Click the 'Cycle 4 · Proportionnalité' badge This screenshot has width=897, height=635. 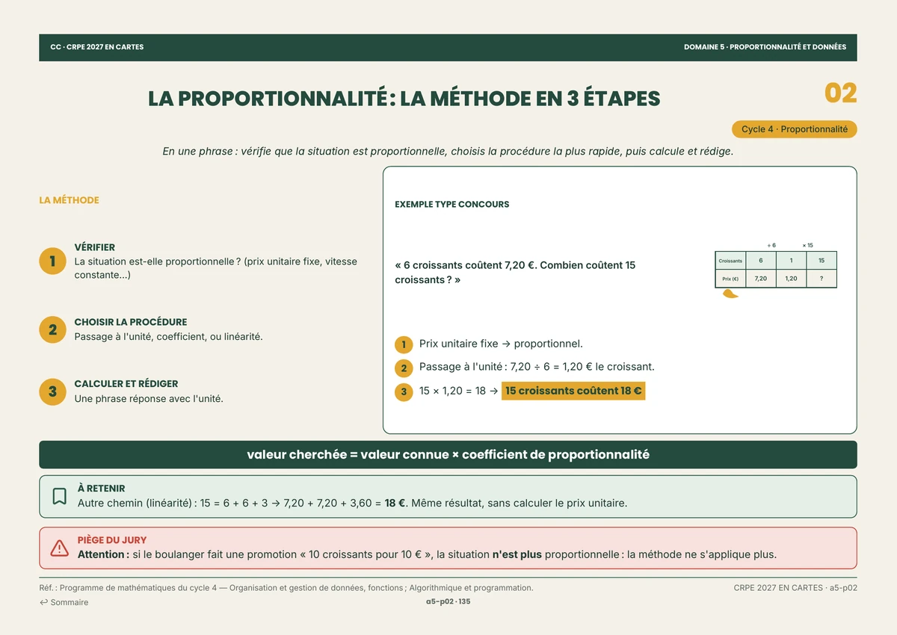click(794, 129)
